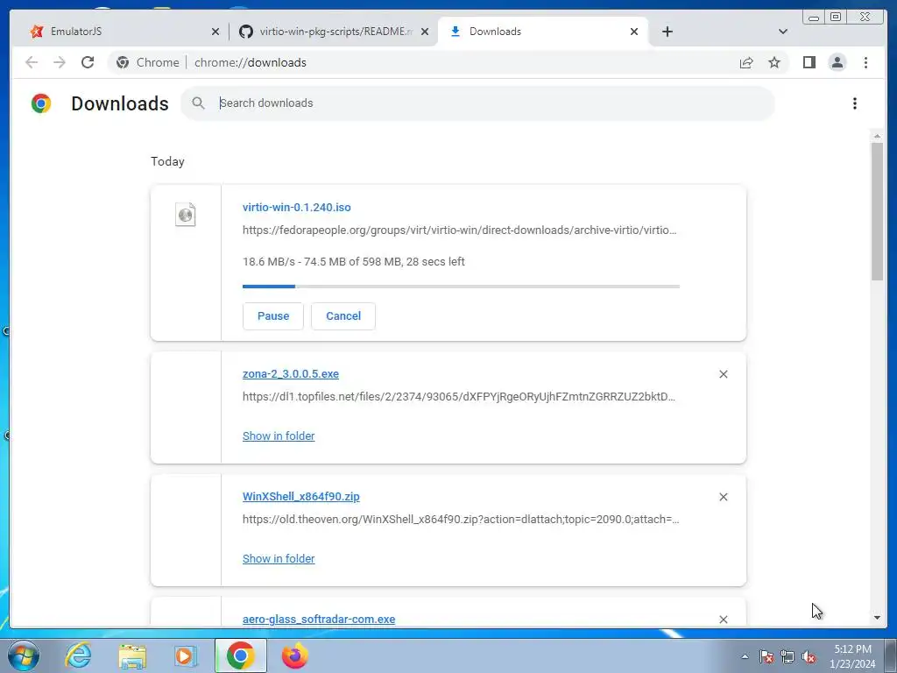Open the profile avatar button
897x673 pixels.
[837, 62]
